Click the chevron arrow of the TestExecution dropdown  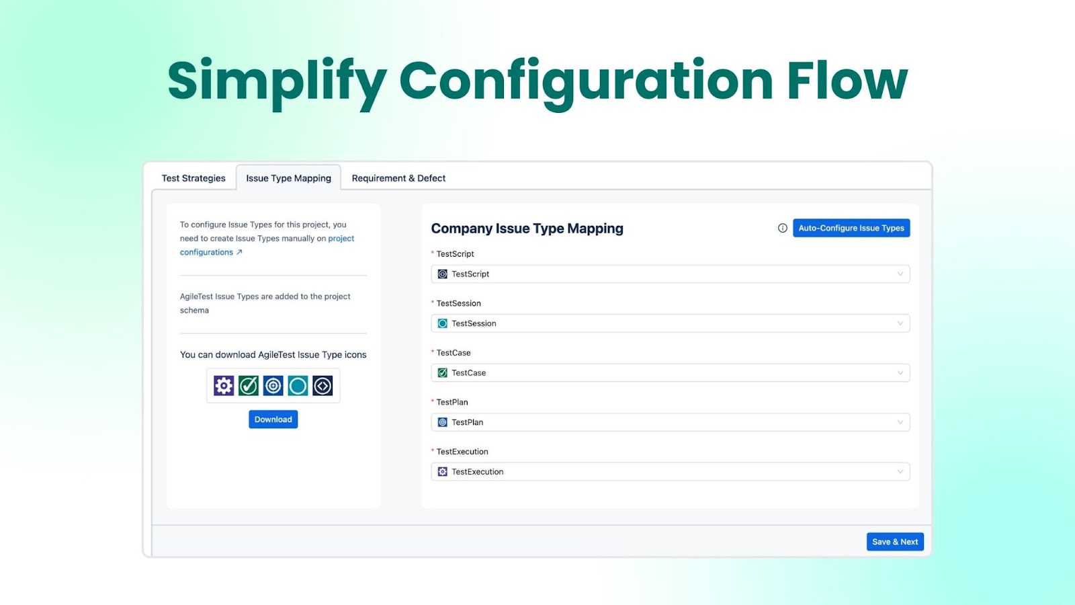(900, 472)
